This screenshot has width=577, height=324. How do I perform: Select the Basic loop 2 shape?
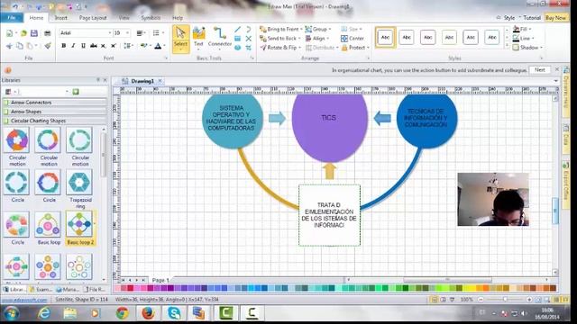click(x=79, y=225)
